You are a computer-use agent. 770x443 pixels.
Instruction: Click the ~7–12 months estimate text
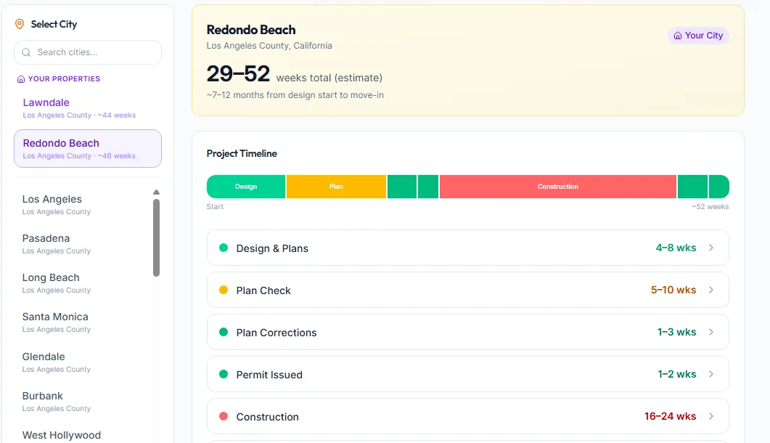point(295,95)
